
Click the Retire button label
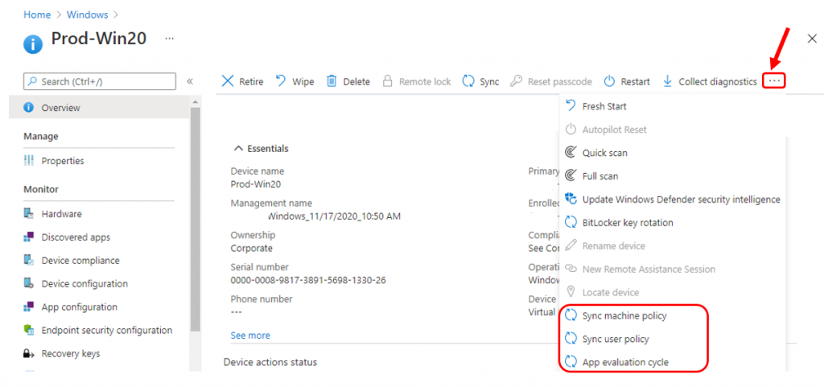[251, 81]
